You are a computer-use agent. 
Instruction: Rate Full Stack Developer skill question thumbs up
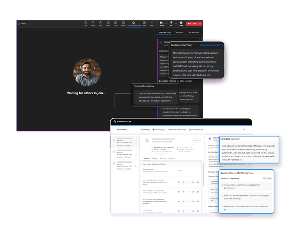pyautogui.click(x=193, y=192)
